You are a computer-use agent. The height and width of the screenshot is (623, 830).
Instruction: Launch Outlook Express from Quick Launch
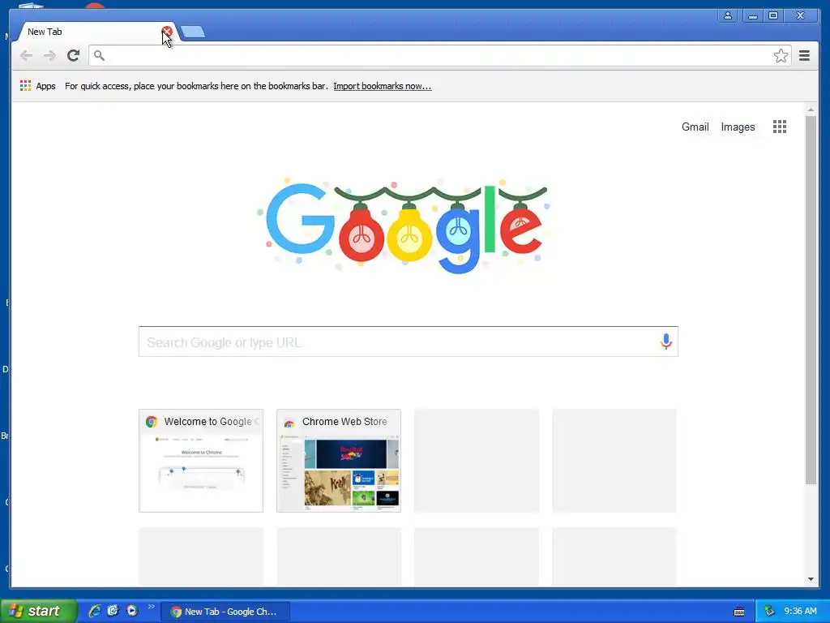point(113,611)
